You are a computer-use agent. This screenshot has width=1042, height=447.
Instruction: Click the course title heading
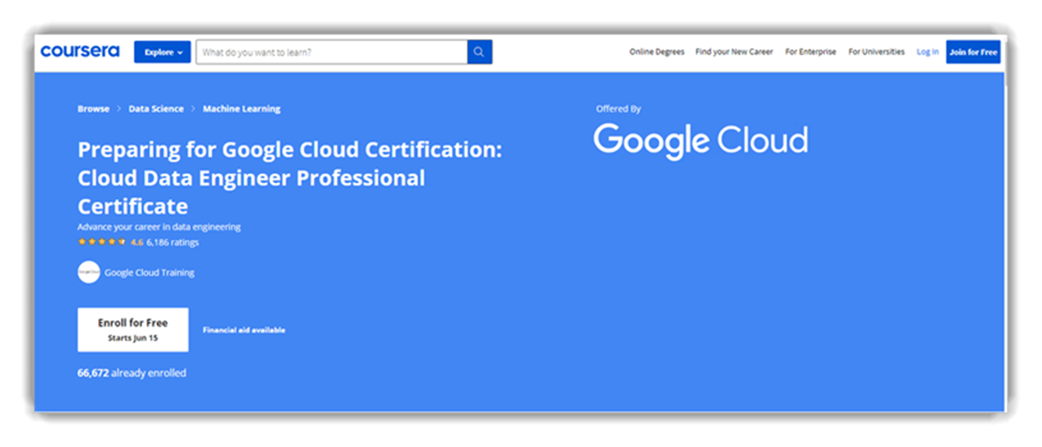coord(290,177)
